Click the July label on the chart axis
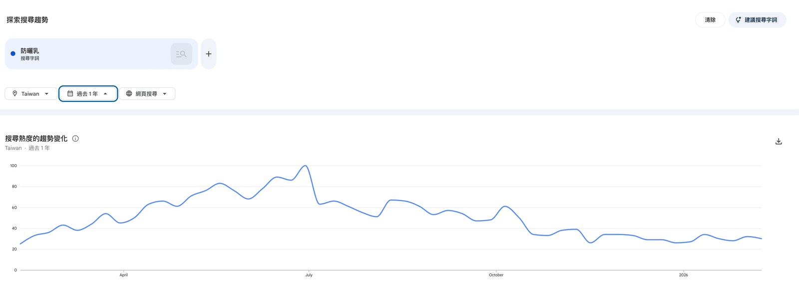The height and width of the screenshot is (291, 799). tap(309, 275)
